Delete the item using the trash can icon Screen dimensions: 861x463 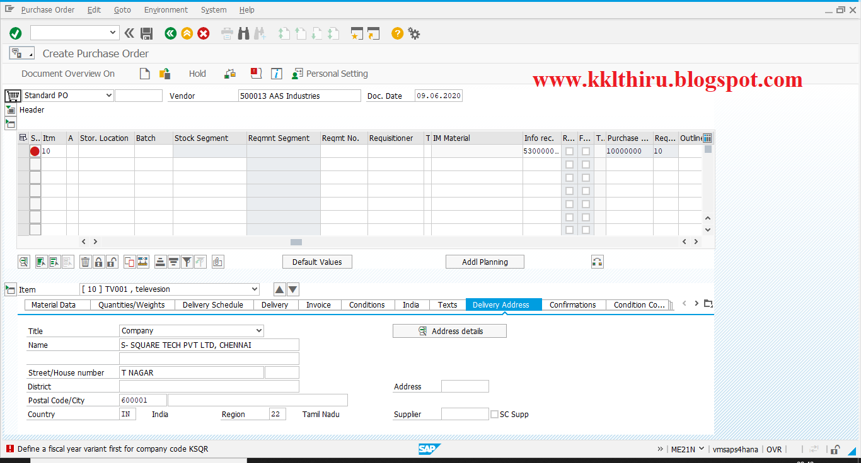point(85,262)
